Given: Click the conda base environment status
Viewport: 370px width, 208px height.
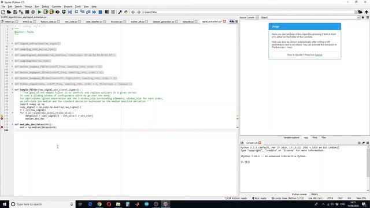Looking at the screenshot, I should 288,198.
